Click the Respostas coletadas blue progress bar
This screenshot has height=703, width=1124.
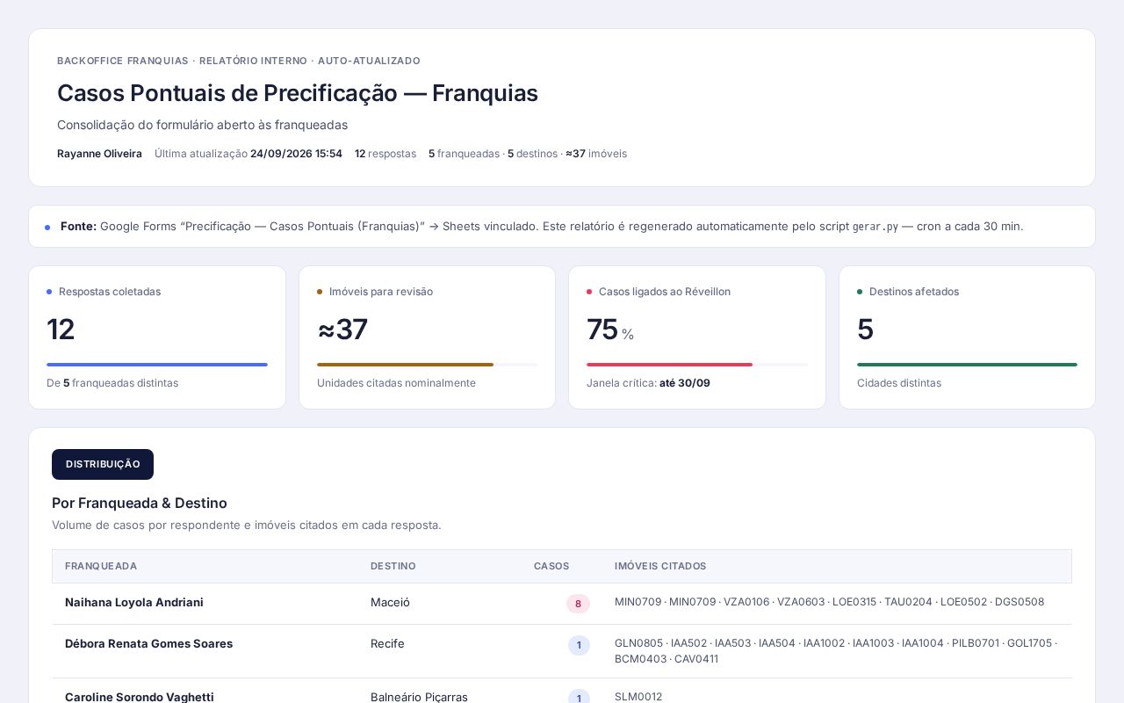157,365
